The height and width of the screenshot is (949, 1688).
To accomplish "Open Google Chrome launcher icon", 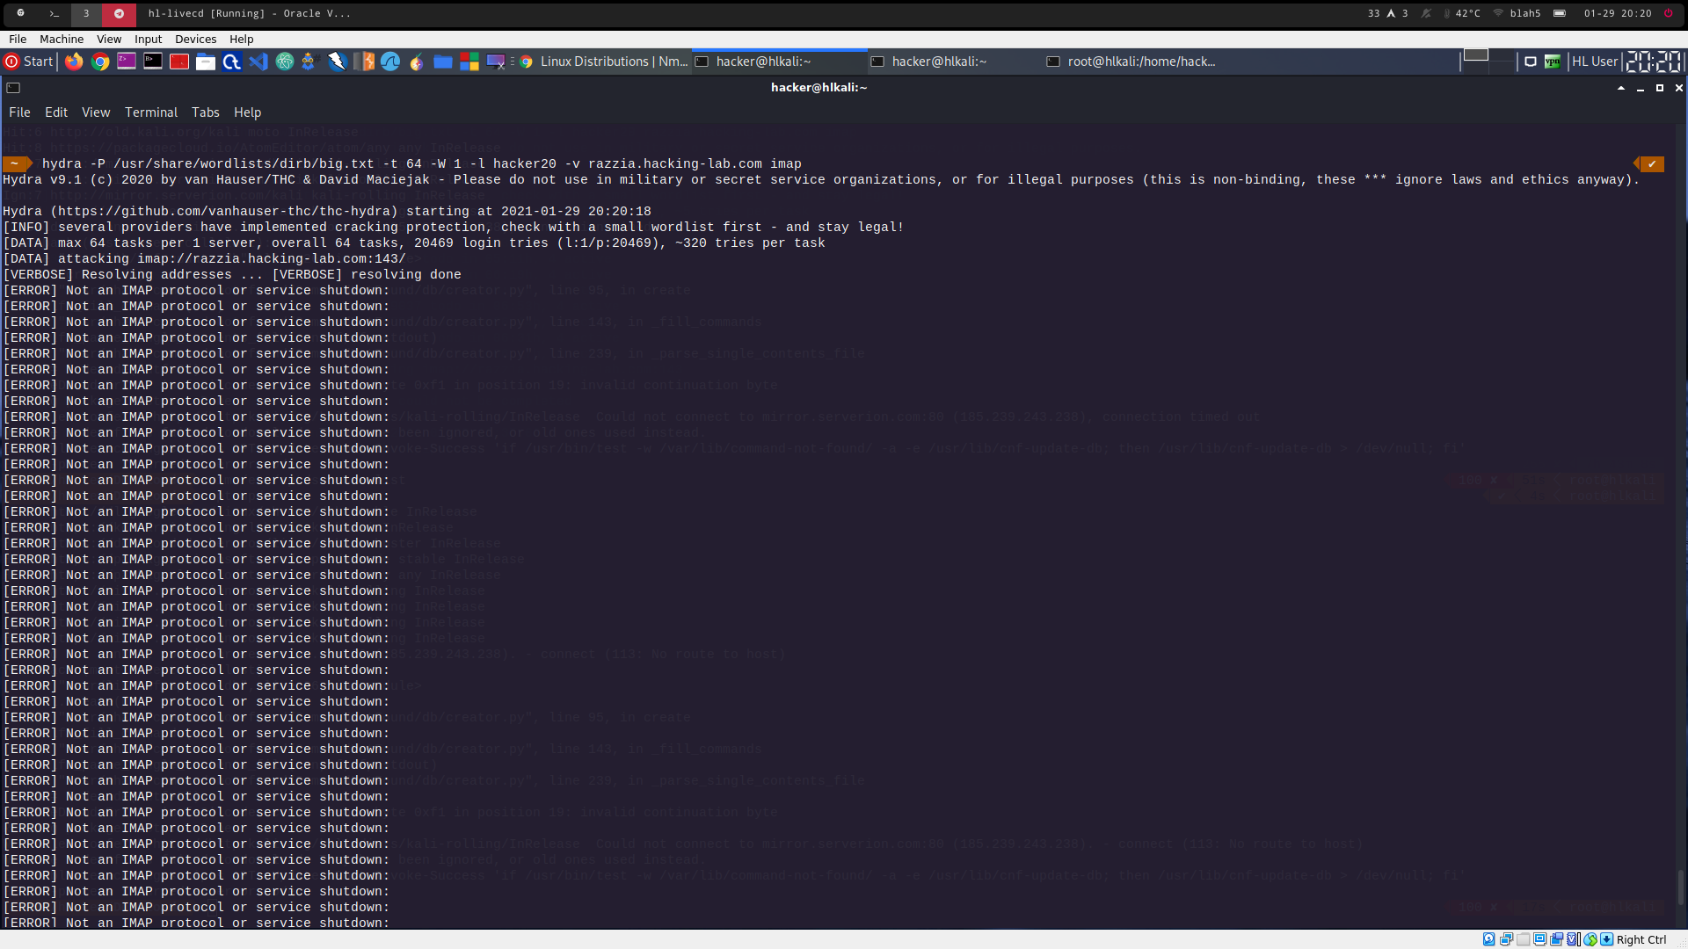I will tap(100, 62).
